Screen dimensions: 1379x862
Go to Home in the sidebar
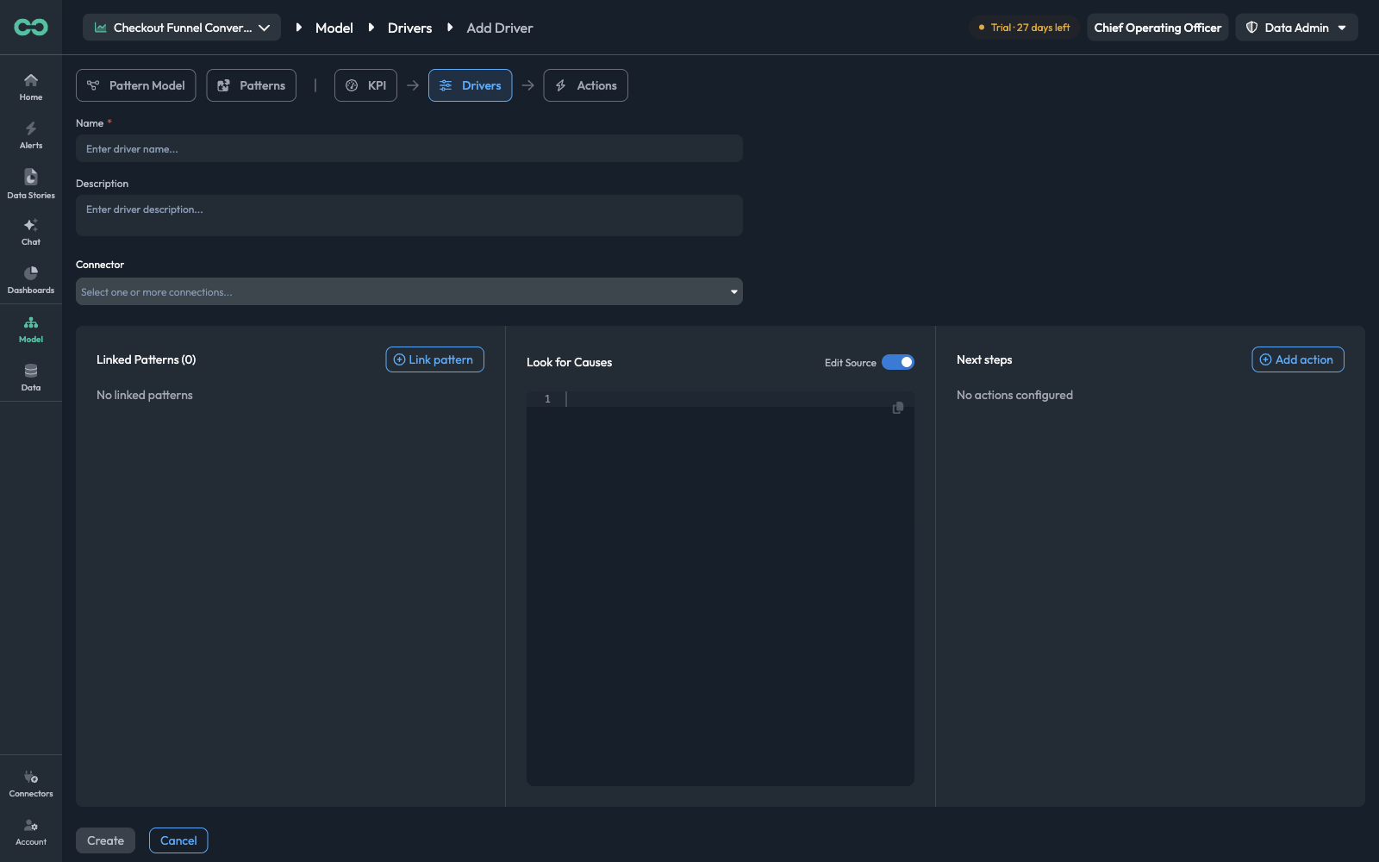click(31, 87)
